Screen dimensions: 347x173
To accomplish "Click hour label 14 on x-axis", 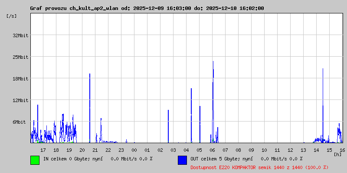I will [317, 150].
